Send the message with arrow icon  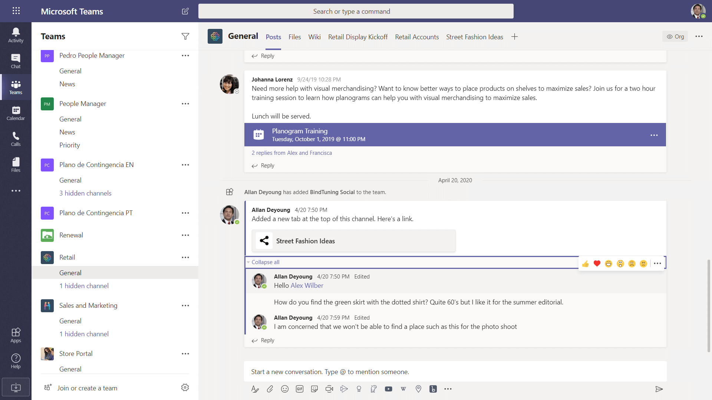(x=659, y=389)
